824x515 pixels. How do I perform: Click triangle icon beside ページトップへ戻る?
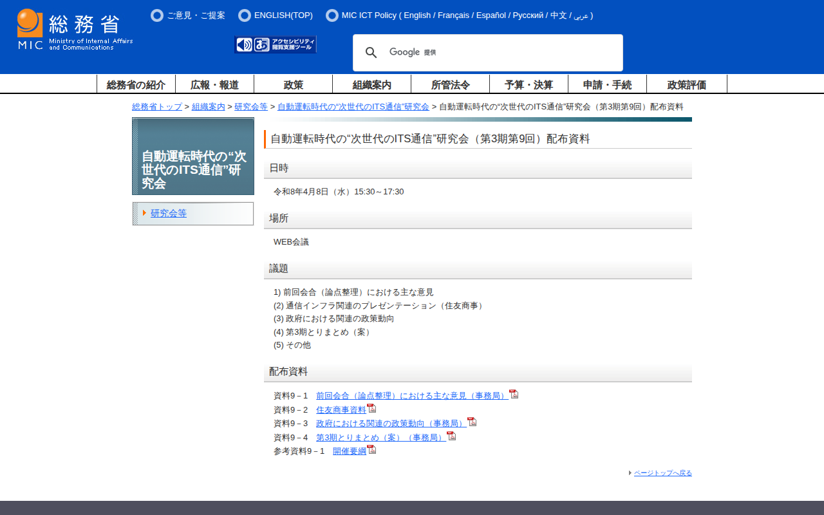630,472
